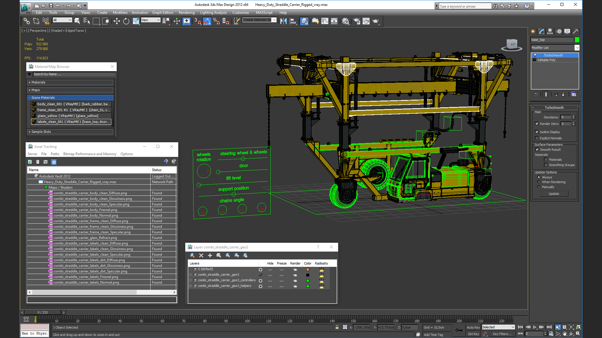Click the Bind to Space Warp icon
Image resolution: width=602 pixels, height=338 pixels.
(x=46, y=21)
